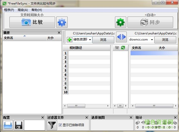Image resolution: width=179 pixels, height=132 pixels.
Task: Select row number 1
Action: click(x=65, y=53)
